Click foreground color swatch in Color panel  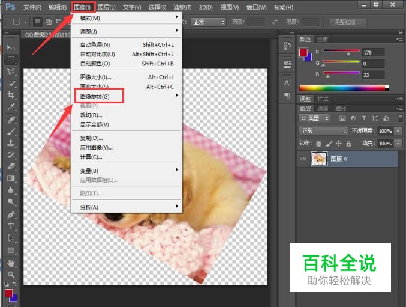[303, 52]
